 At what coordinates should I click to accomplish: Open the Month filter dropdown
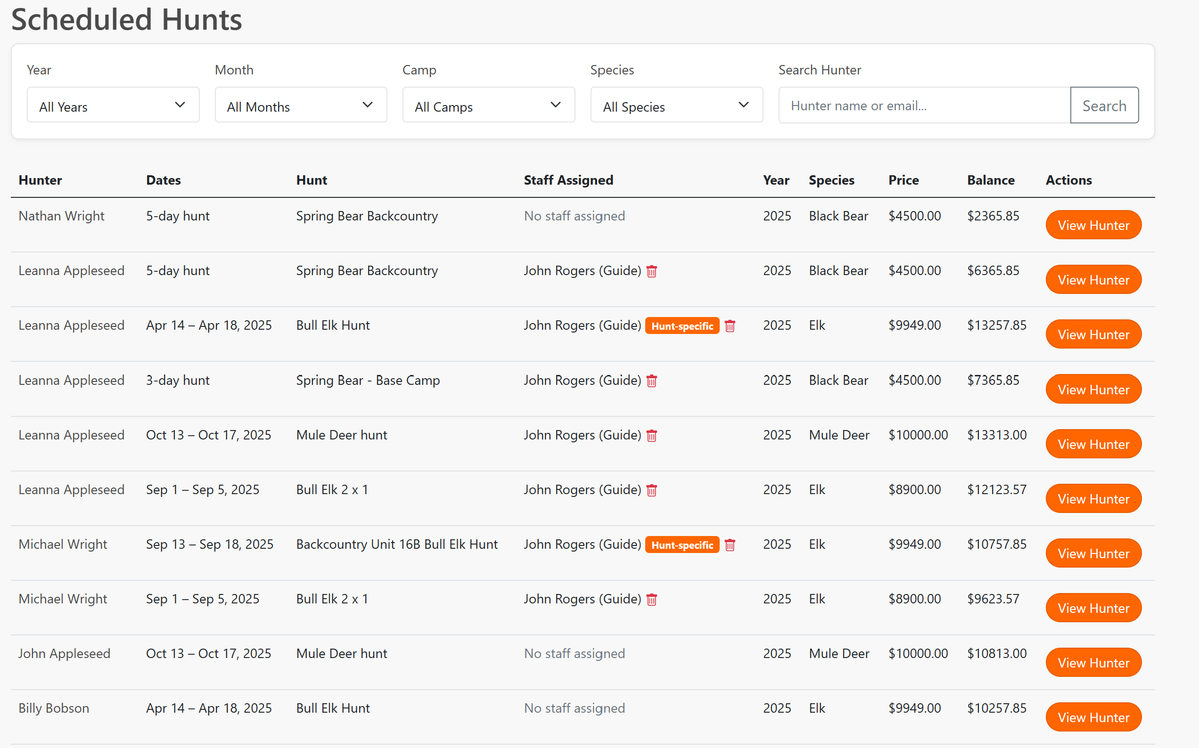coord(300,105)
